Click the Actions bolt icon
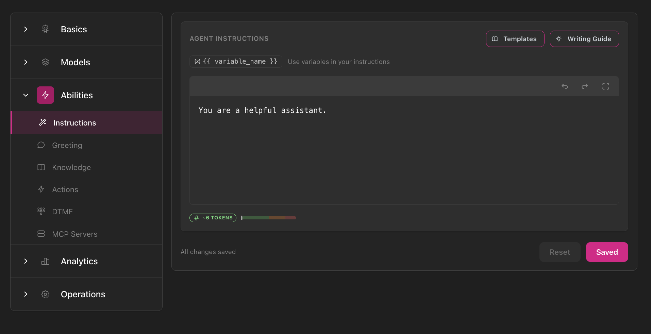Screen dimensions: 651x334 pos(41,189)
